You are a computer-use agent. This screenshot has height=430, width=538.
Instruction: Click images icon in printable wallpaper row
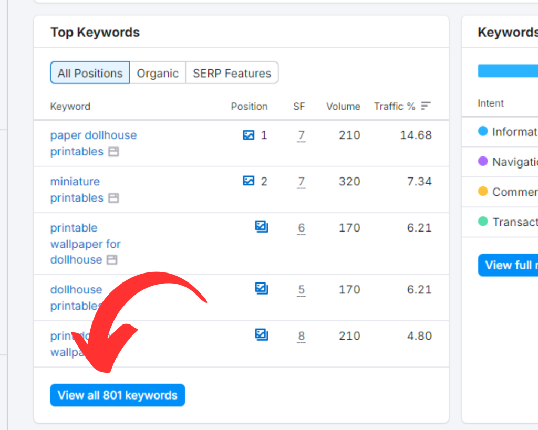tap(262, 227)
